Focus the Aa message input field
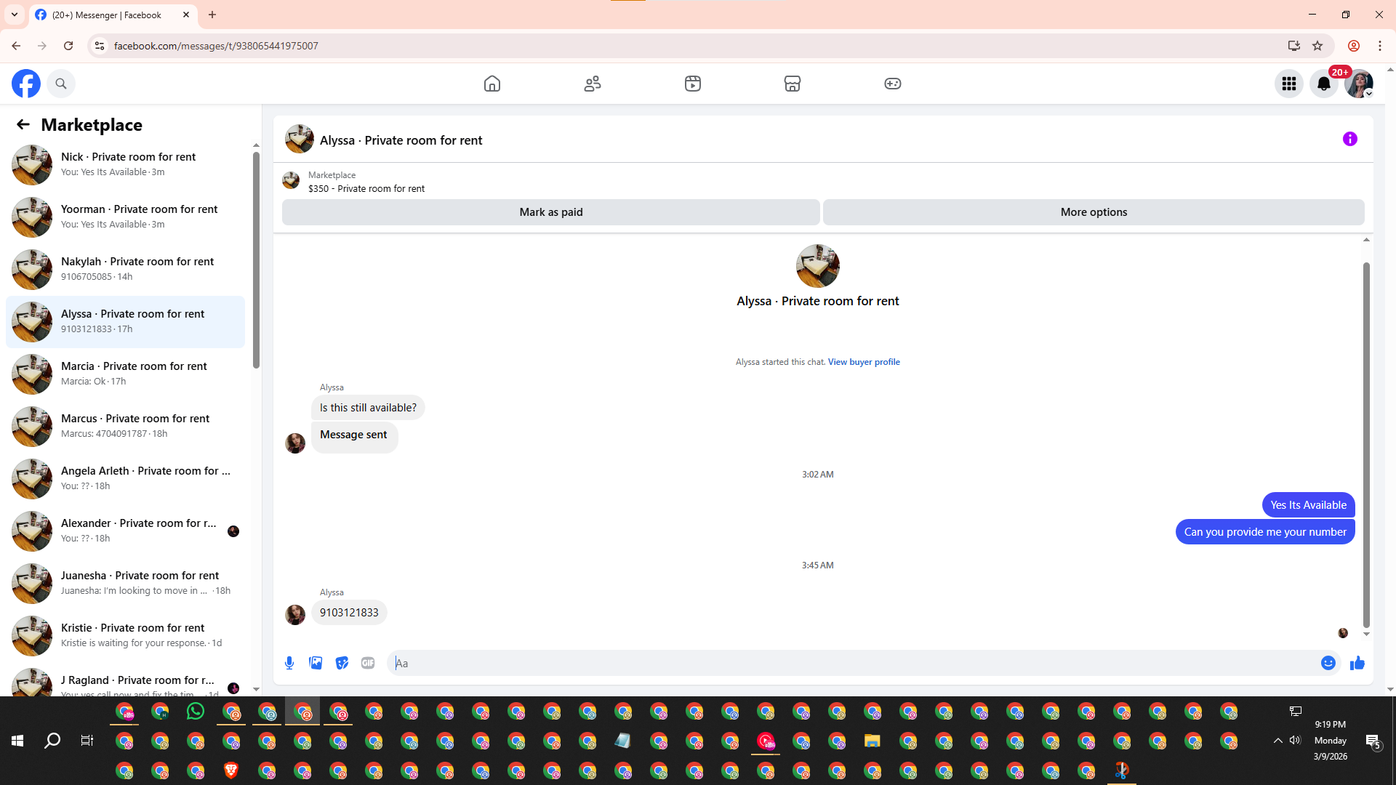Screen dimensions: 1396x785 (851, 663)
